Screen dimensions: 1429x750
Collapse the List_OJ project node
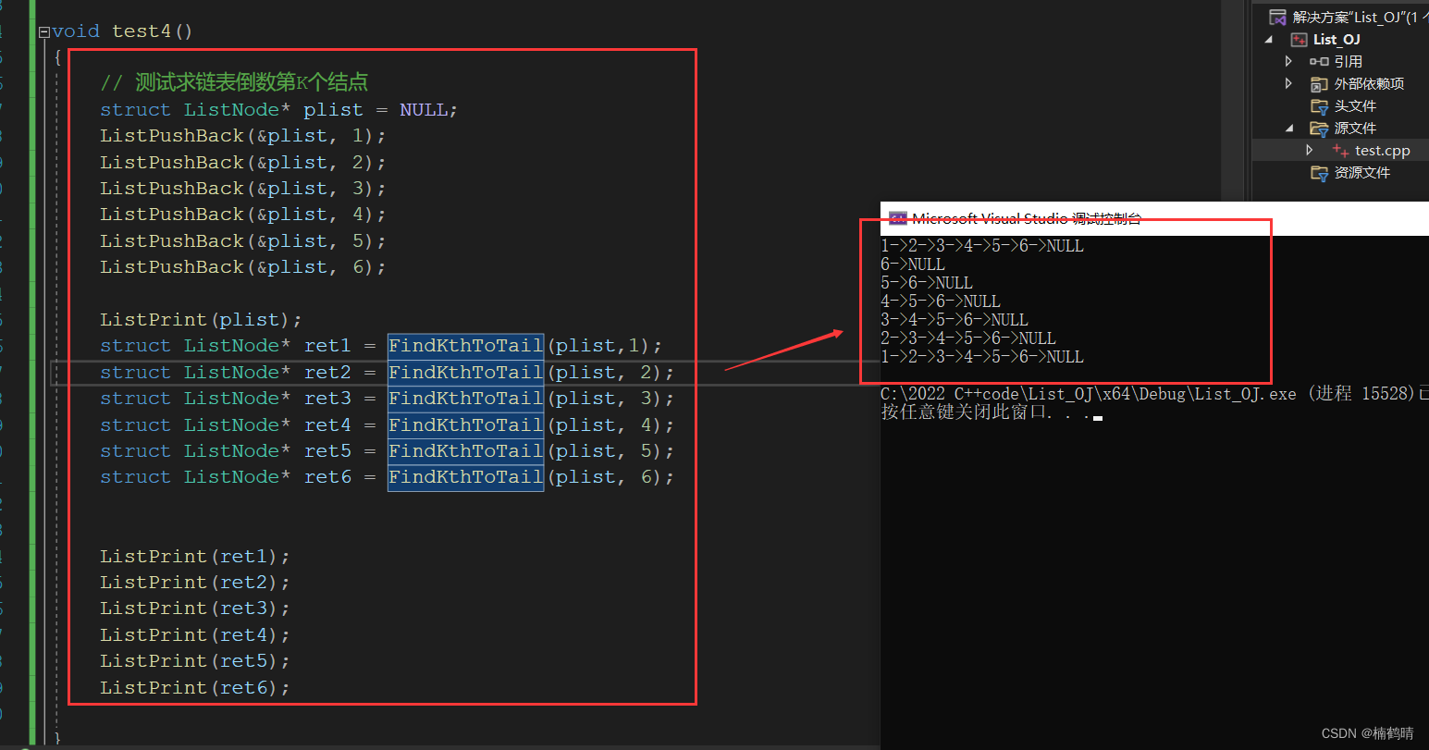pos(1269,40)
